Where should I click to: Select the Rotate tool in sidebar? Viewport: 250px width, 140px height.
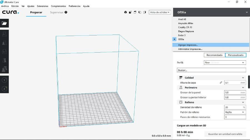coord(4,51)
